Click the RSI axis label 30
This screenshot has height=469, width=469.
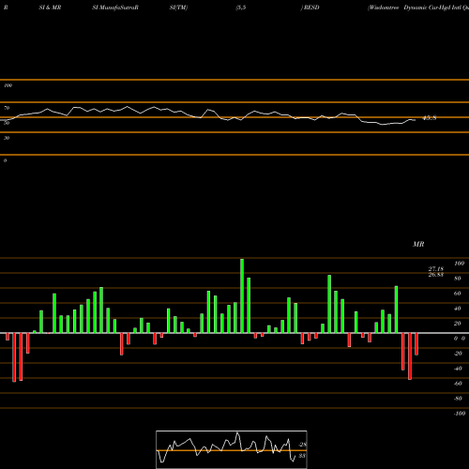[7, 138]
